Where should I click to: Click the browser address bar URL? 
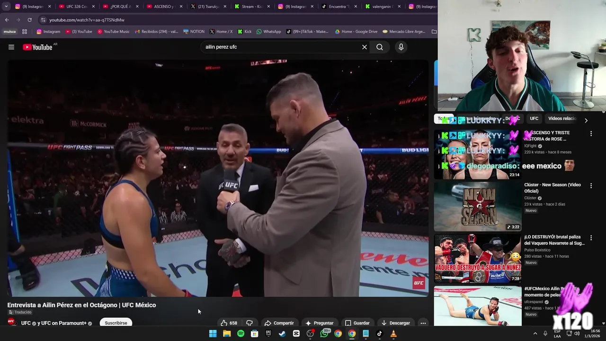tap(87, 20)
